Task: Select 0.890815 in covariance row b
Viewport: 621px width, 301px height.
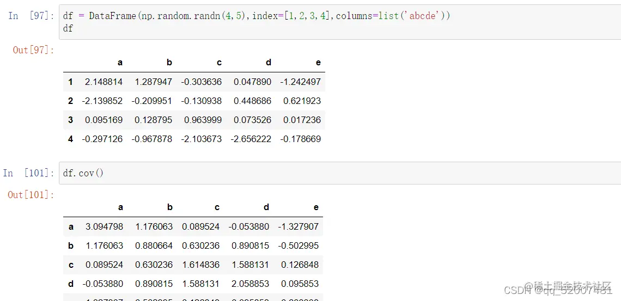Action: point(250,245)
